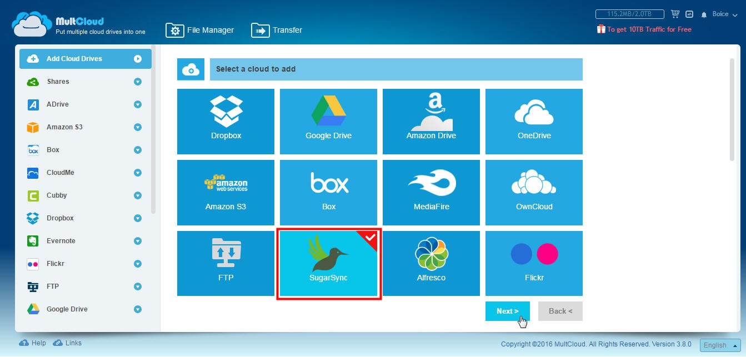Screen dimensions: 746x357
Task: Open the Links link in footer
Action: (73, 343)
